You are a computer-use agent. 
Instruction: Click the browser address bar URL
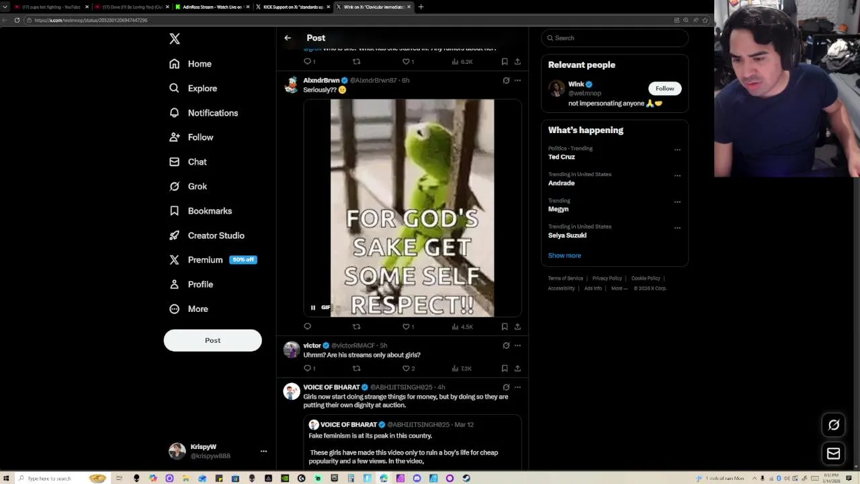click(x=91, y=20)
